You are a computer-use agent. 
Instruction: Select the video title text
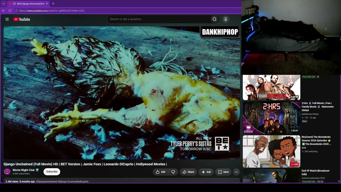pos(85,164)
